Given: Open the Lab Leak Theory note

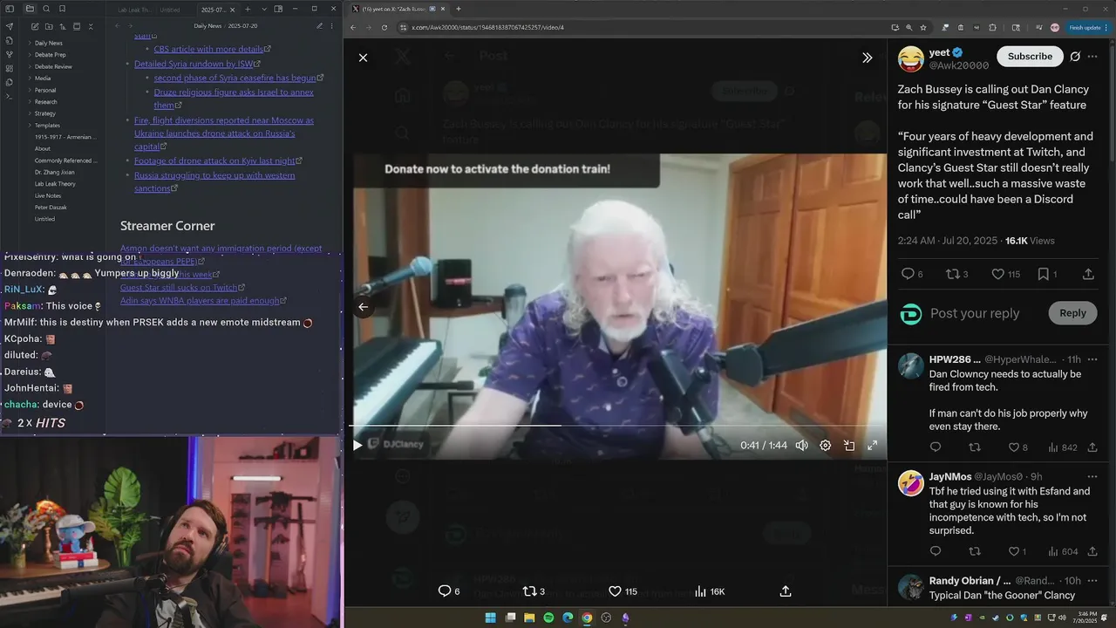Looking at the screenshot, I should tap(55, 184).
